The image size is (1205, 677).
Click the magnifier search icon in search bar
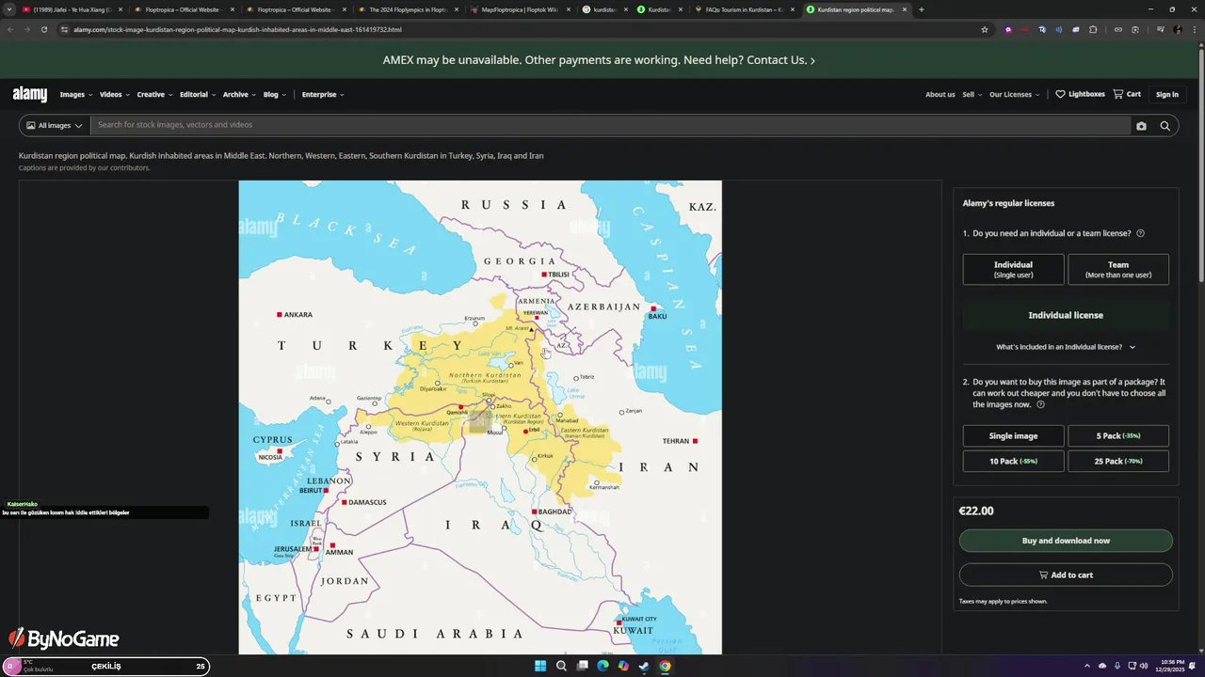pos(1165,126)
